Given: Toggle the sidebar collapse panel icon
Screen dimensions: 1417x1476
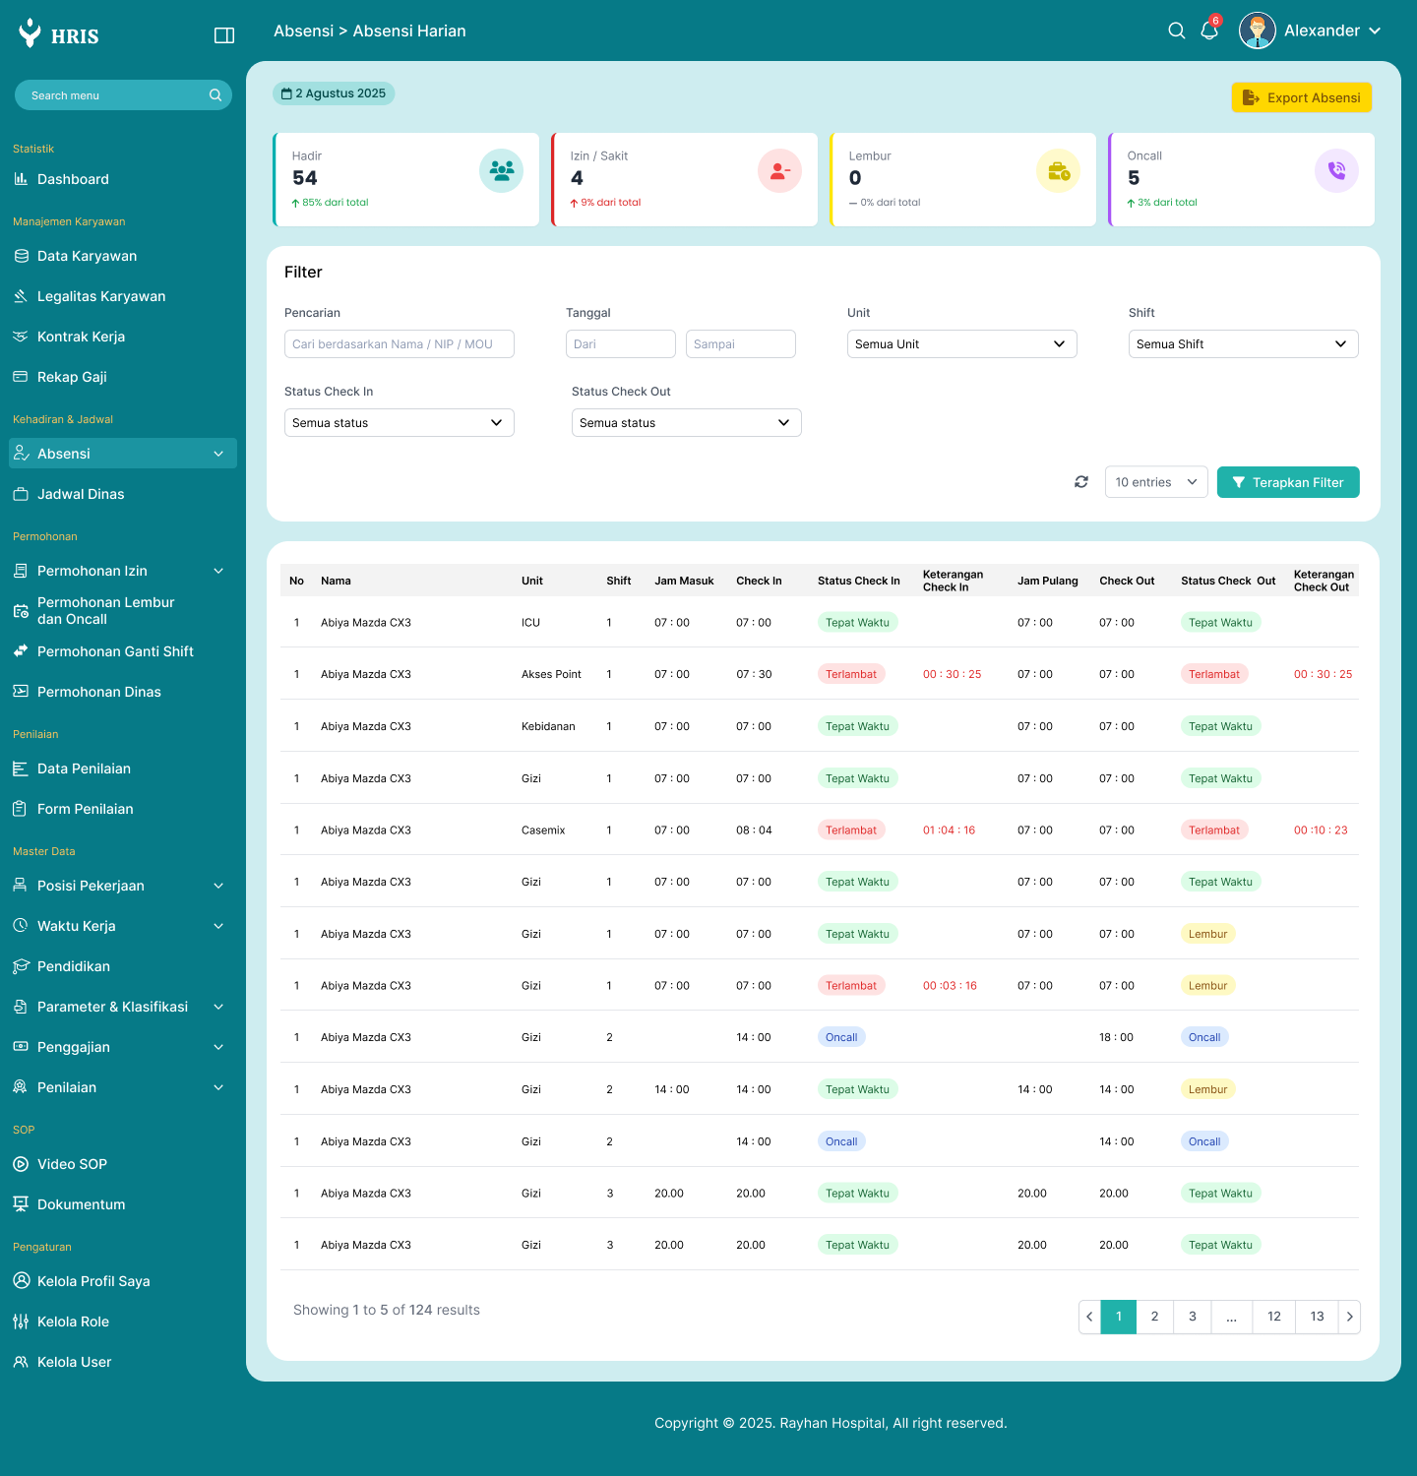Looking at the screenshot, I should [224, 35].
